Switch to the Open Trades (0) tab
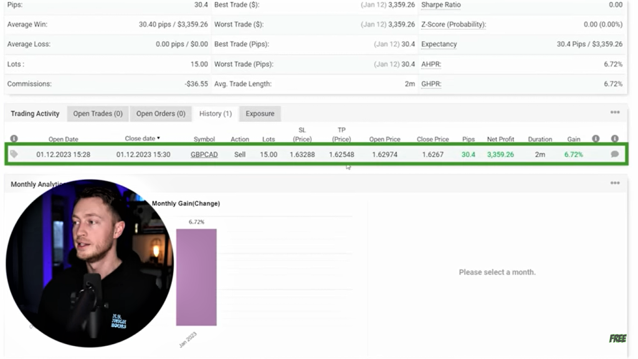Screen dimensions: 638x359 [x=98, y=113]
